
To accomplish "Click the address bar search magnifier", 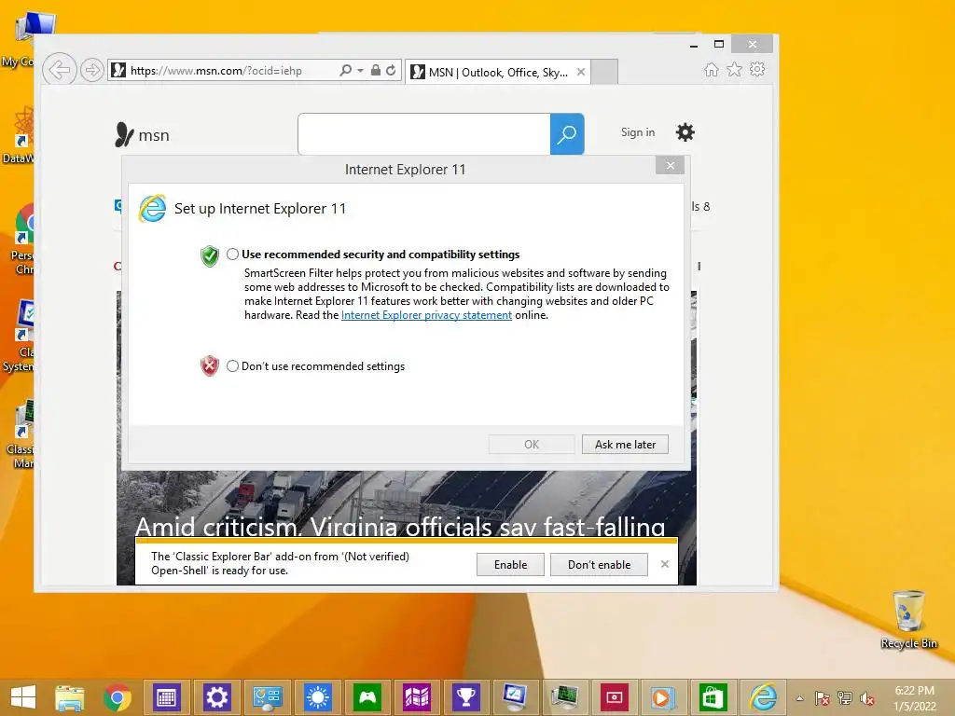I will coord(345,71).
